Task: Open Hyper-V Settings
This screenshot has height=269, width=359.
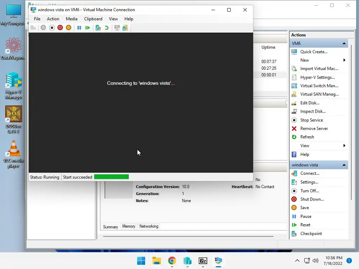Action: click(x=317, y=77)
